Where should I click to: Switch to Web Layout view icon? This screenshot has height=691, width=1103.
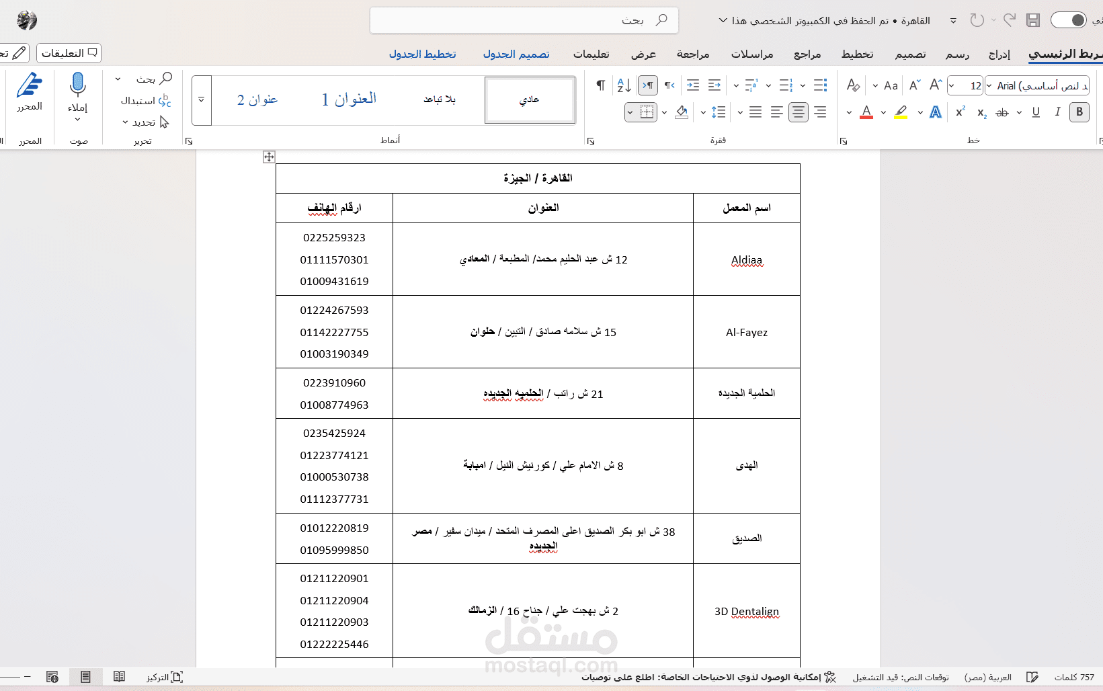52,677
